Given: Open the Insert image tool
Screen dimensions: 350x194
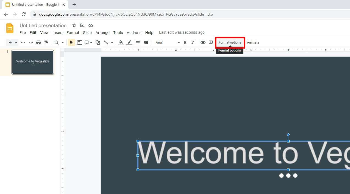Looking at the screenshot, I should (87, 42).
